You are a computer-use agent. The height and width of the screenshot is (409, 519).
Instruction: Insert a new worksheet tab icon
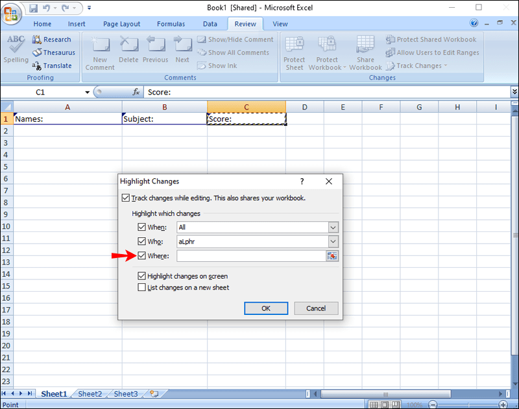click(154, 394)
